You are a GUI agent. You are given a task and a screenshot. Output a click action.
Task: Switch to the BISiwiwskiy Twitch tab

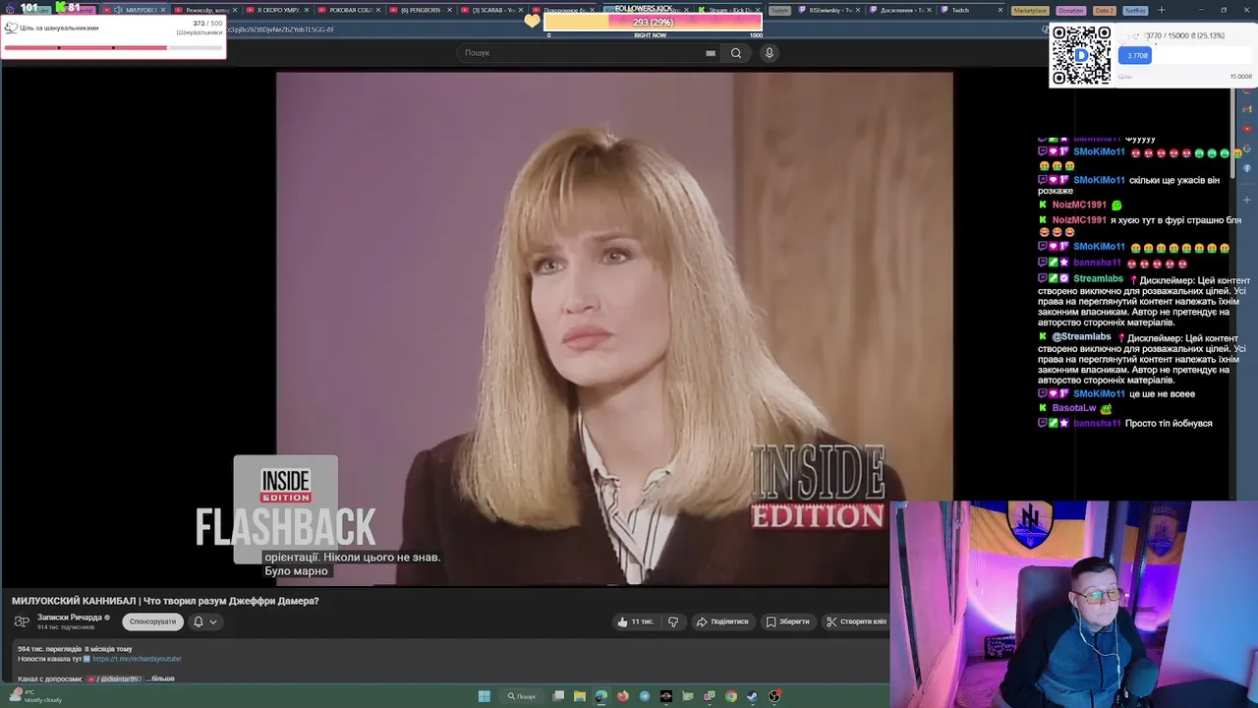coord(828,10)
